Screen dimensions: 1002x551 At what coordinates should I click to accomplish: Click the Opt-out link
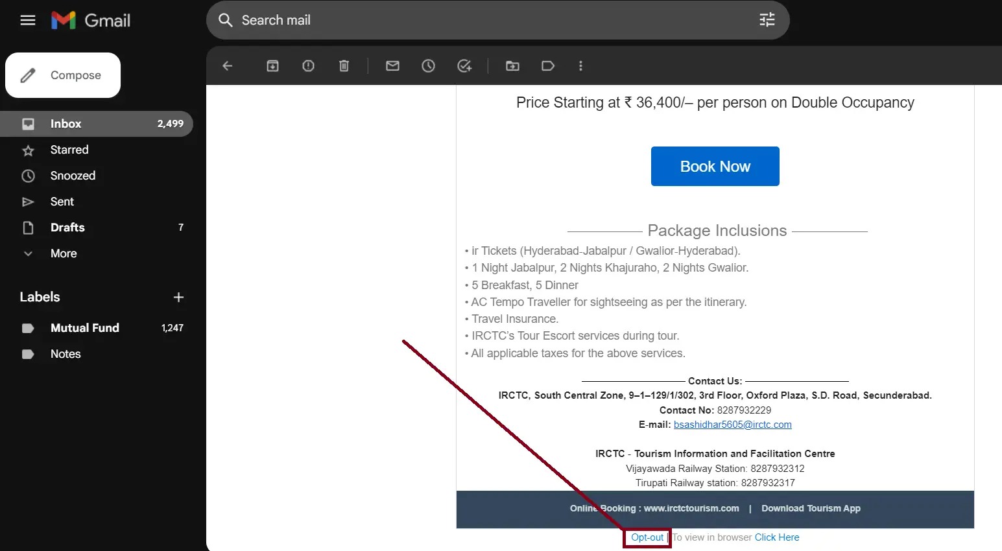pos(646,537)
